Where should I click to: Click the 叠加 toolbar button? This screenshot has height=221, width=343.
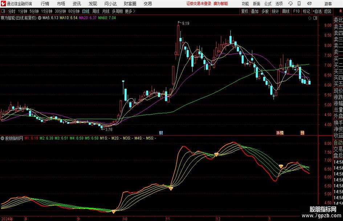point(255,11)
